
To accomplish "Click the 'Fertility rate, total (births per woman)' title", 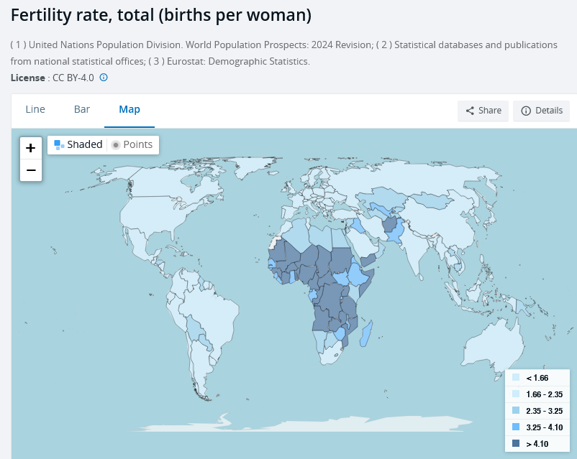I will [x=161, y=15].
